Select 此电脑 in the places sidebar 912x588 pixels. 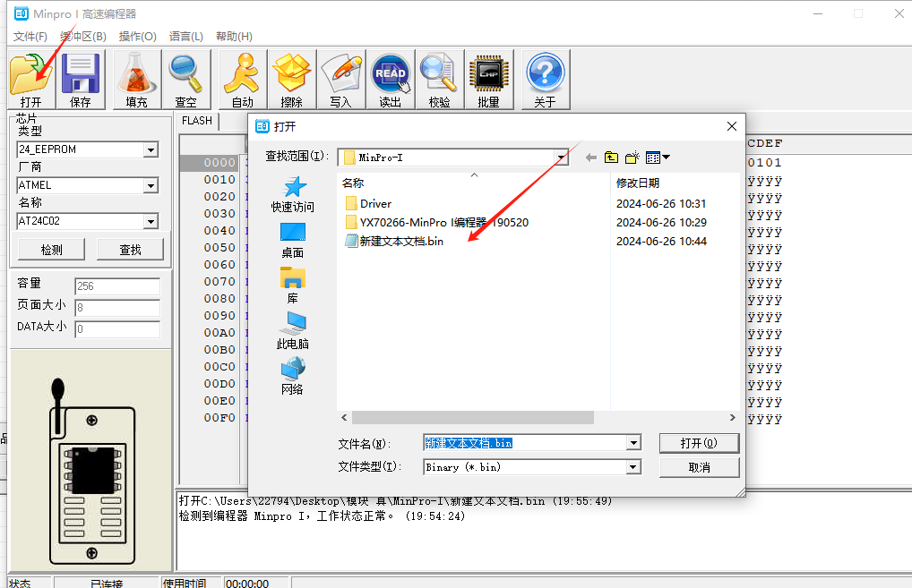point(293,330)
